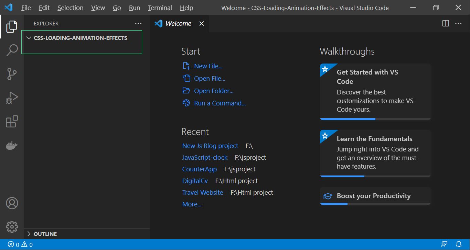This screenshot has width=470, height=250.
Task: Open Explorer's Views and More Actions ellipsis
Action: [138, 23]
